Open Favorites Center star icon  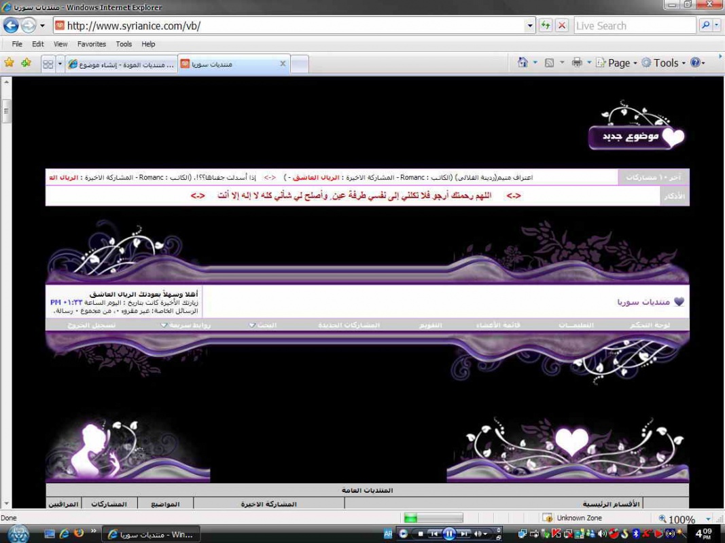tap(9, 63)
